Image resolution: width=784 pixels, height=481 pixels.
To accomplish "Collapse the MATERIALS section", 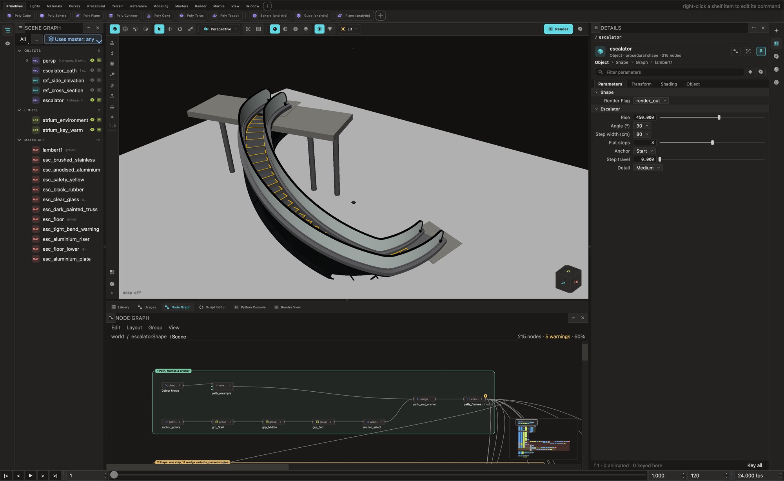I will [20, 140].
